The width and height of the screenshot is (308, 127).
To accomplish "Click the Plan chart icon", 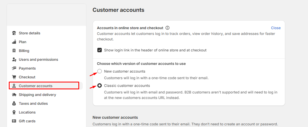I will [14, 42].
